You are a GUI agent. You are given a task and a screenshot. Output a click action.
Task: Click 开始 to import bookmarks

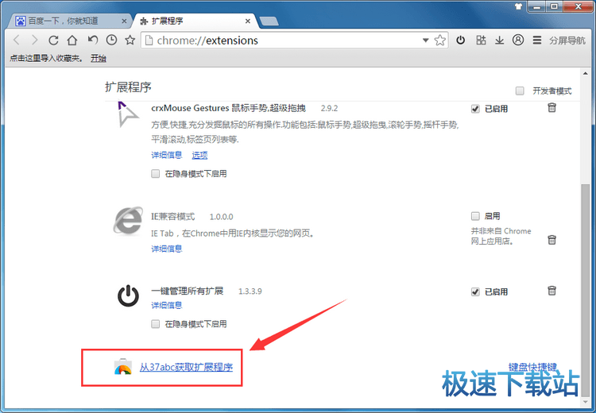tap(98, 58)
